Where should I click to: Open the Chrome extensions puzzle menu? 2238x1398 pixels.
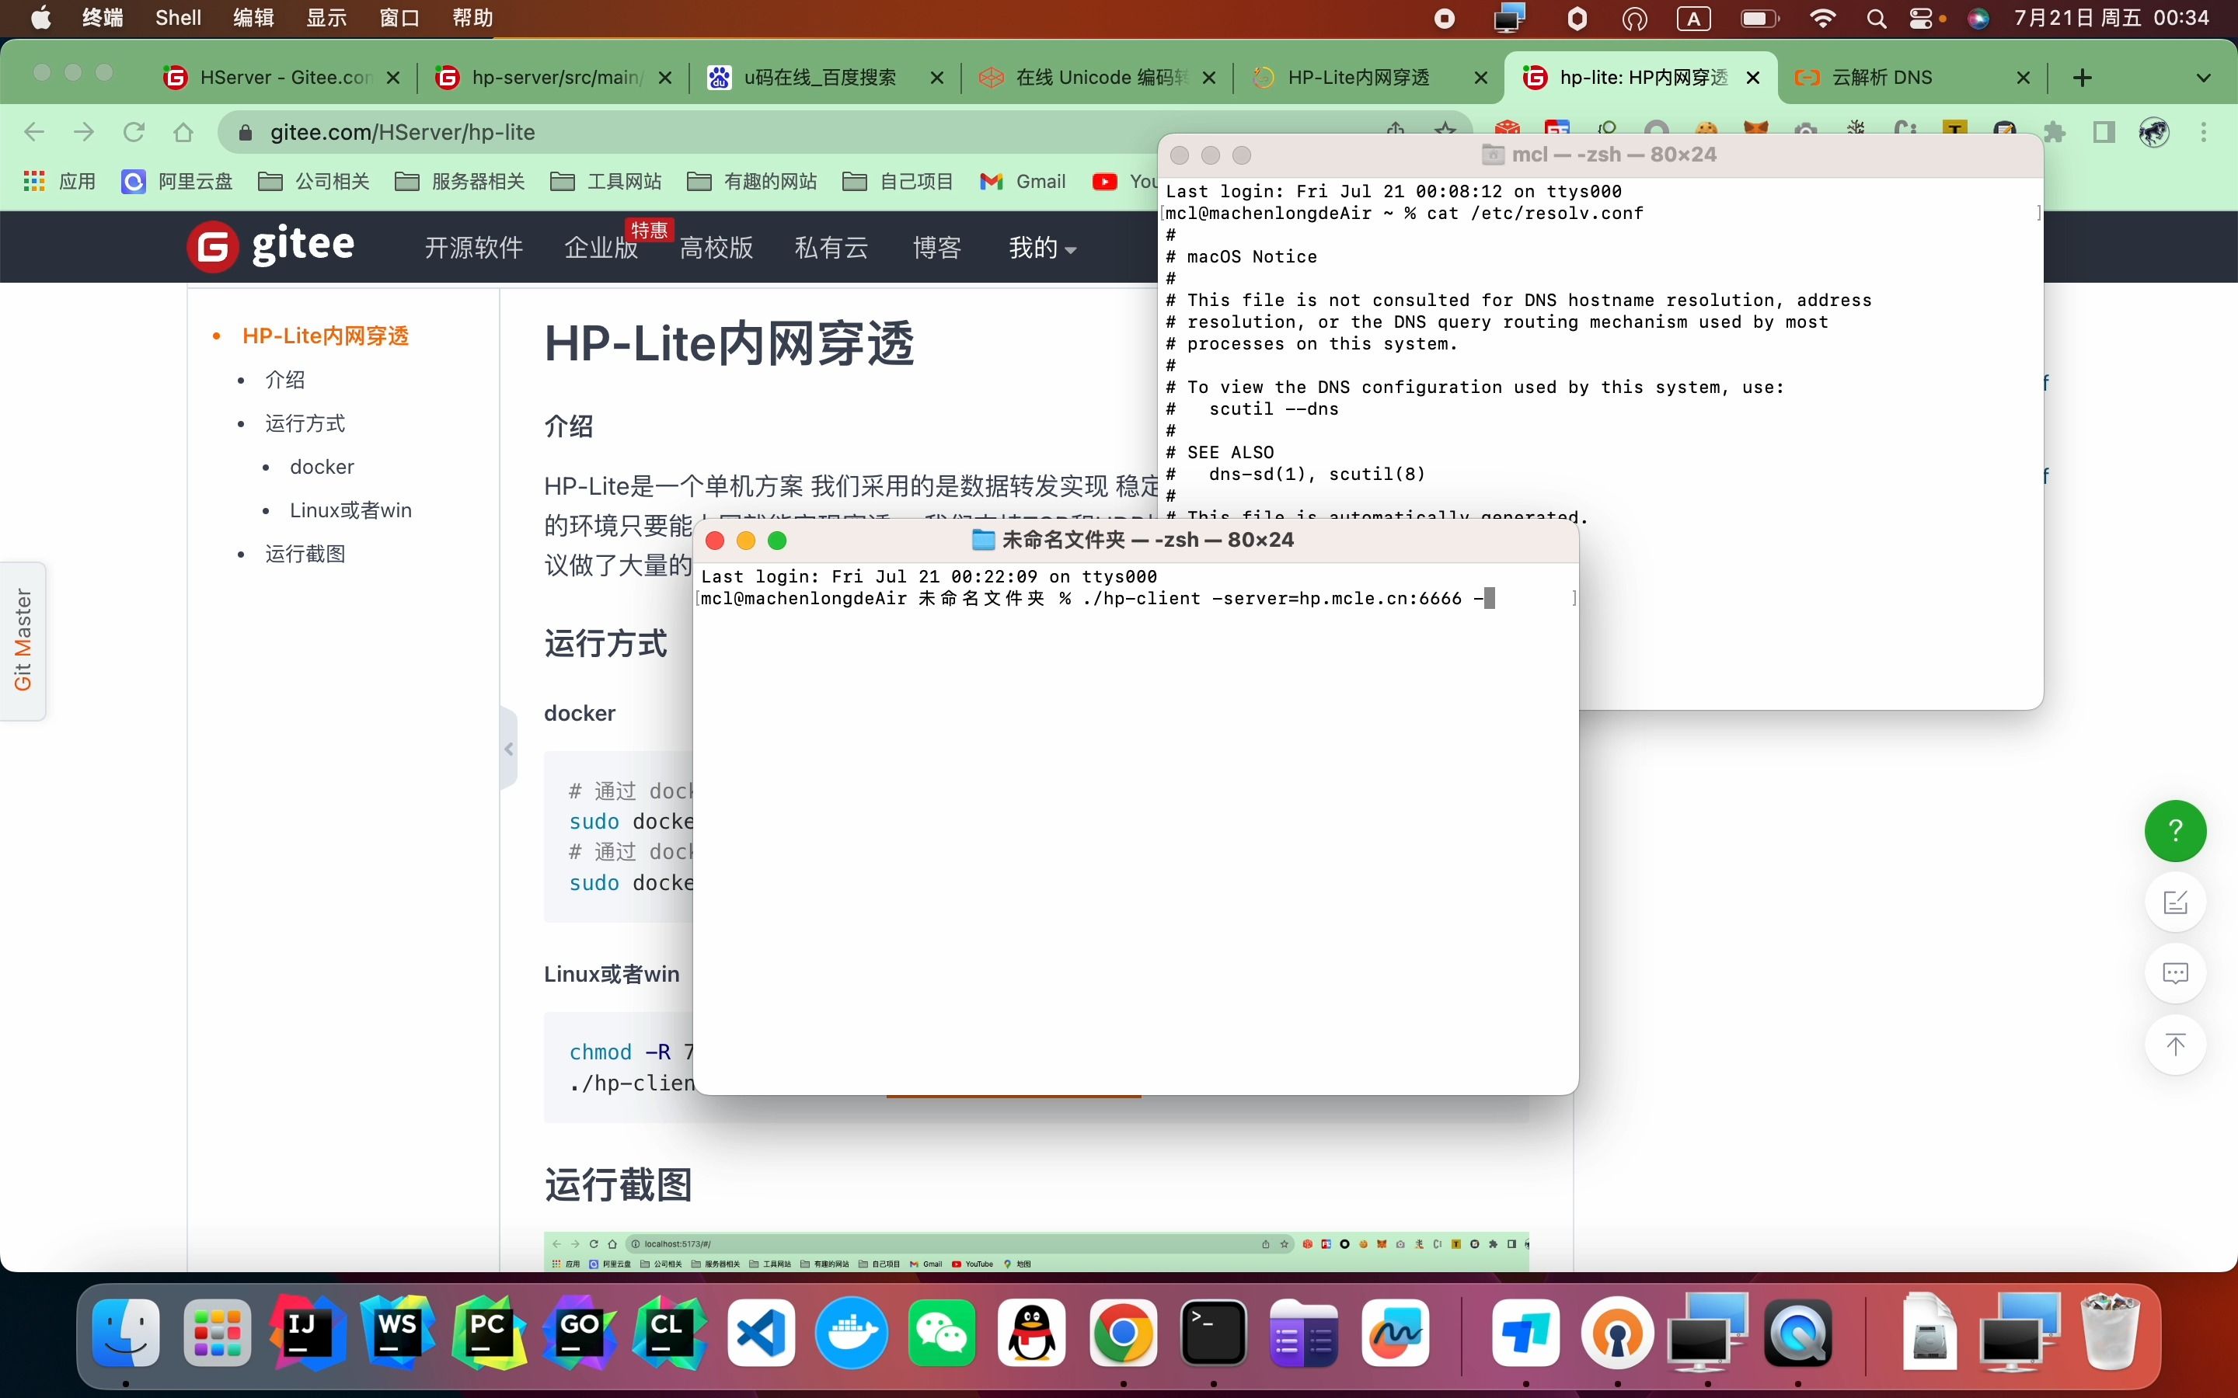pyautogui.click(x=2055, y=132)
